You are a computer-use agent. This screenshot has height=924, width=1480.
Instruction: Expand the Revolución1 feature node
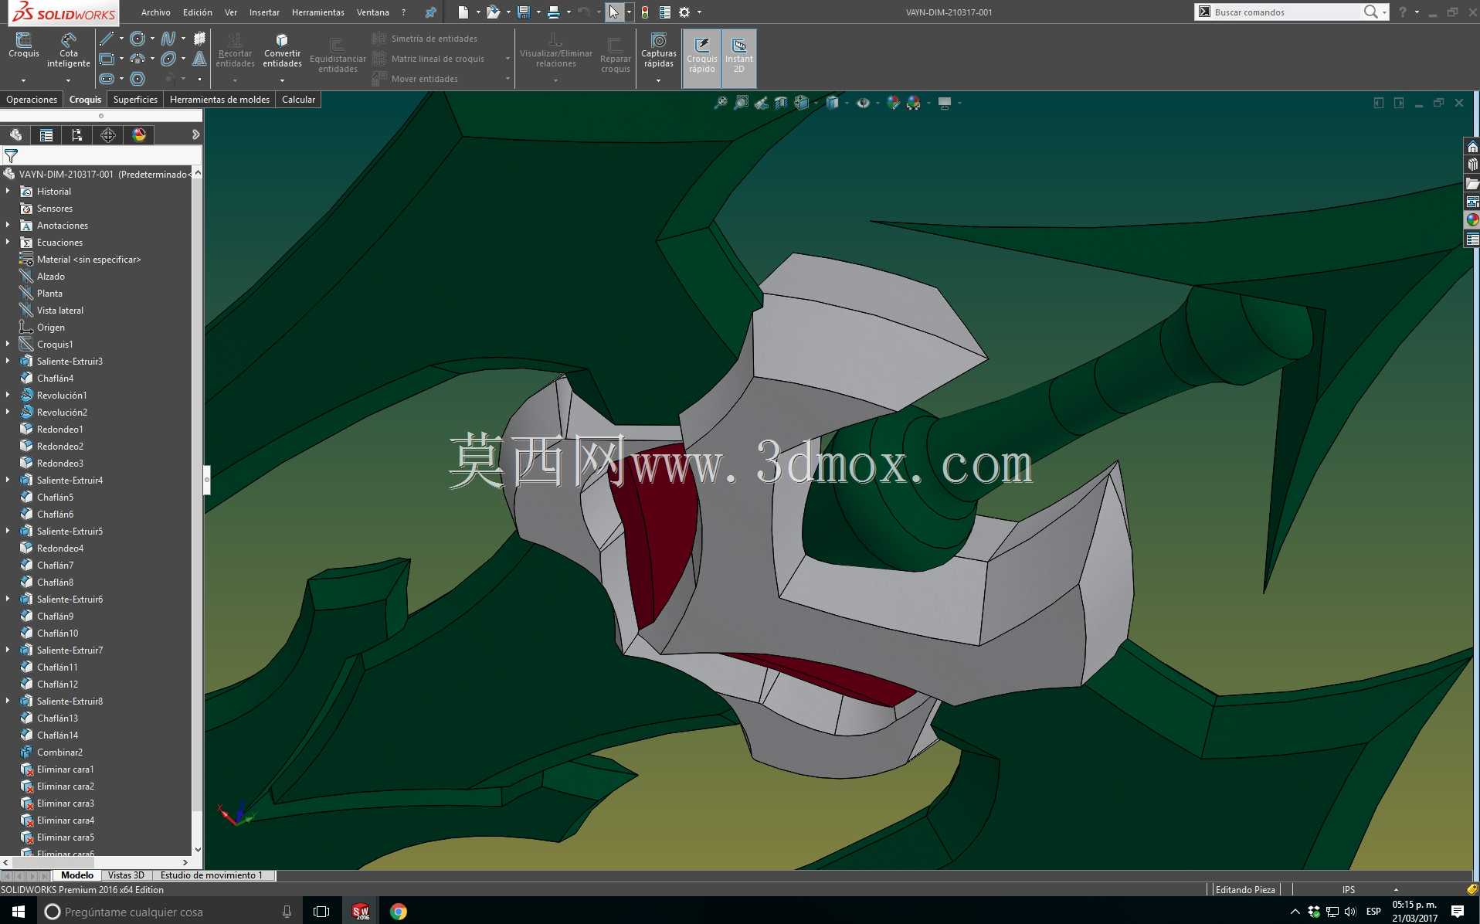[x=8, y=395]
